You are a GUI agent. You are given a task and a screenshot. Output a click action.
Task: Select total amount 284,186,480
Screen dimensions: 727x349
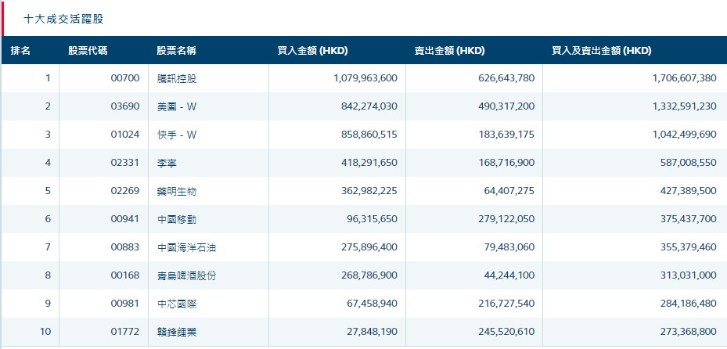click(689, 304)
